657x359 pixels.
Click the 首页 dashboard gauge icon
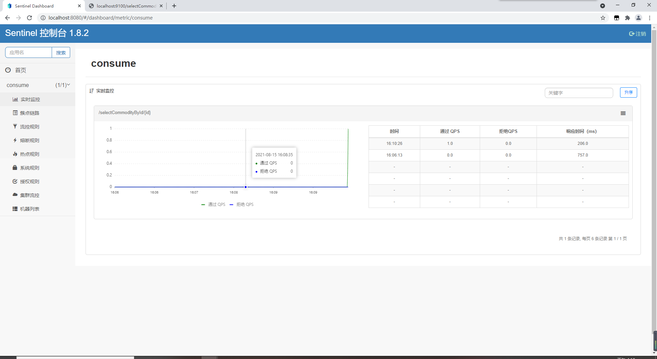(8, 70)
